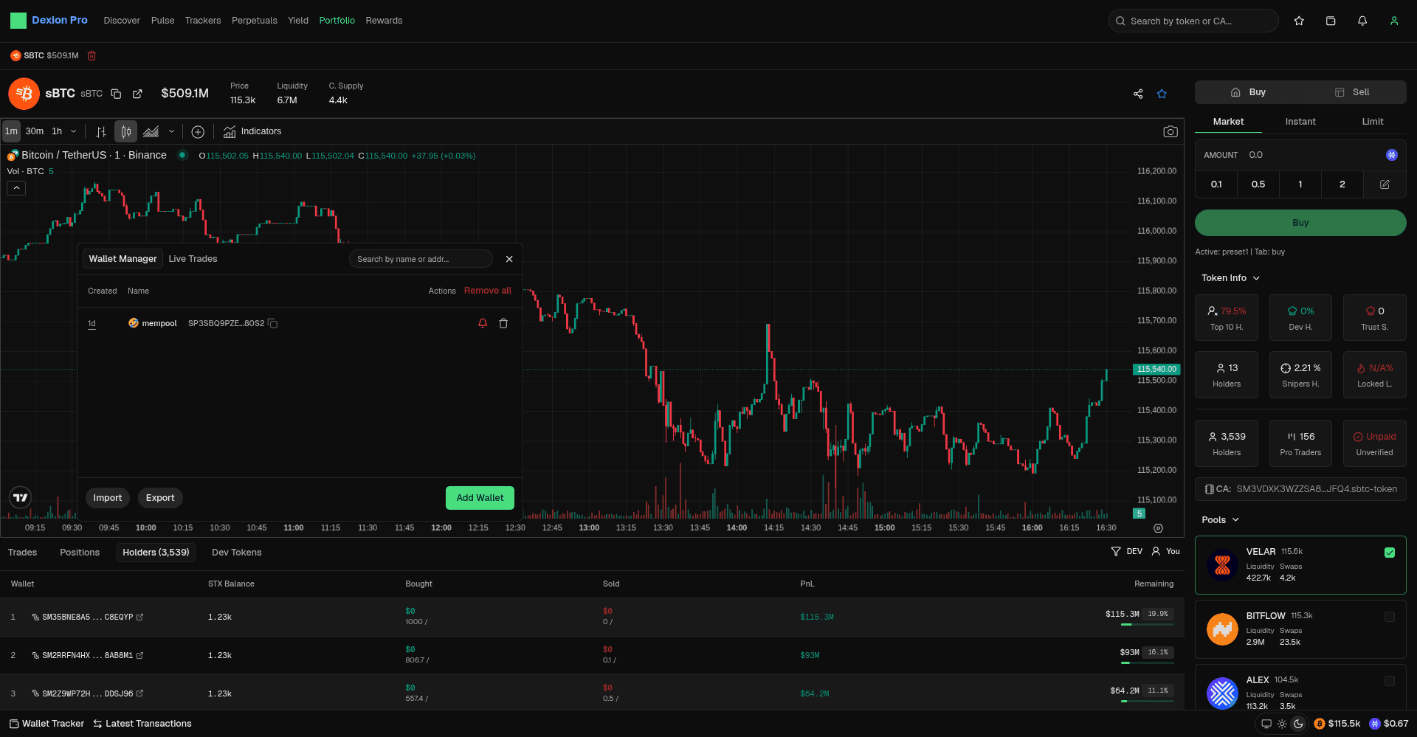Image resolution: width=1417 pixels, height=737 pixels.
Task: Collapse the Pools section chevron
Action: click(x=1235, y=520)
